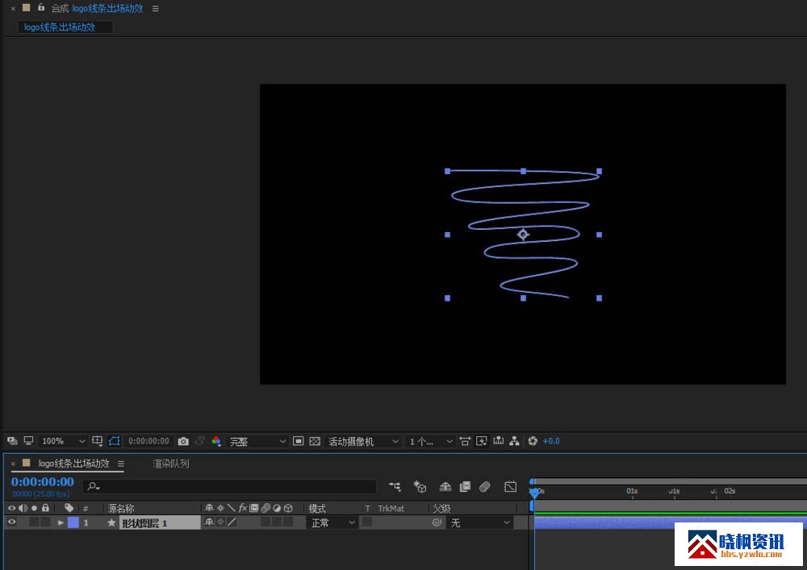Click the TrkMat column header

pyautogui.click(x=391, y=508)
